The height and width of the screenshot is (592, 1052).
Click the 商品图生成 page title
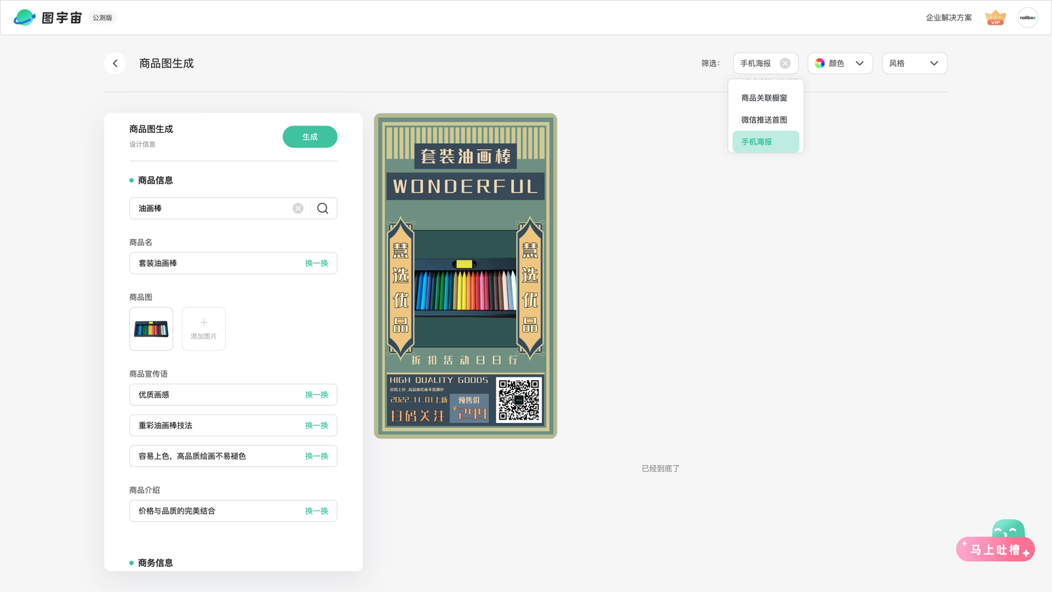[166, 63]
